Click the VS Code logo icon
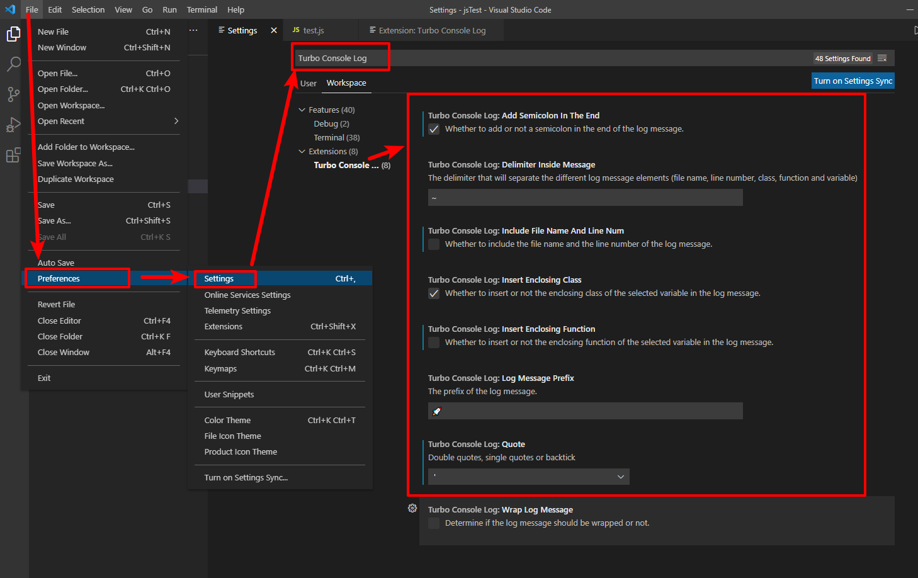The width and height of the screenshot is (918, 578). tap(10, 9)
